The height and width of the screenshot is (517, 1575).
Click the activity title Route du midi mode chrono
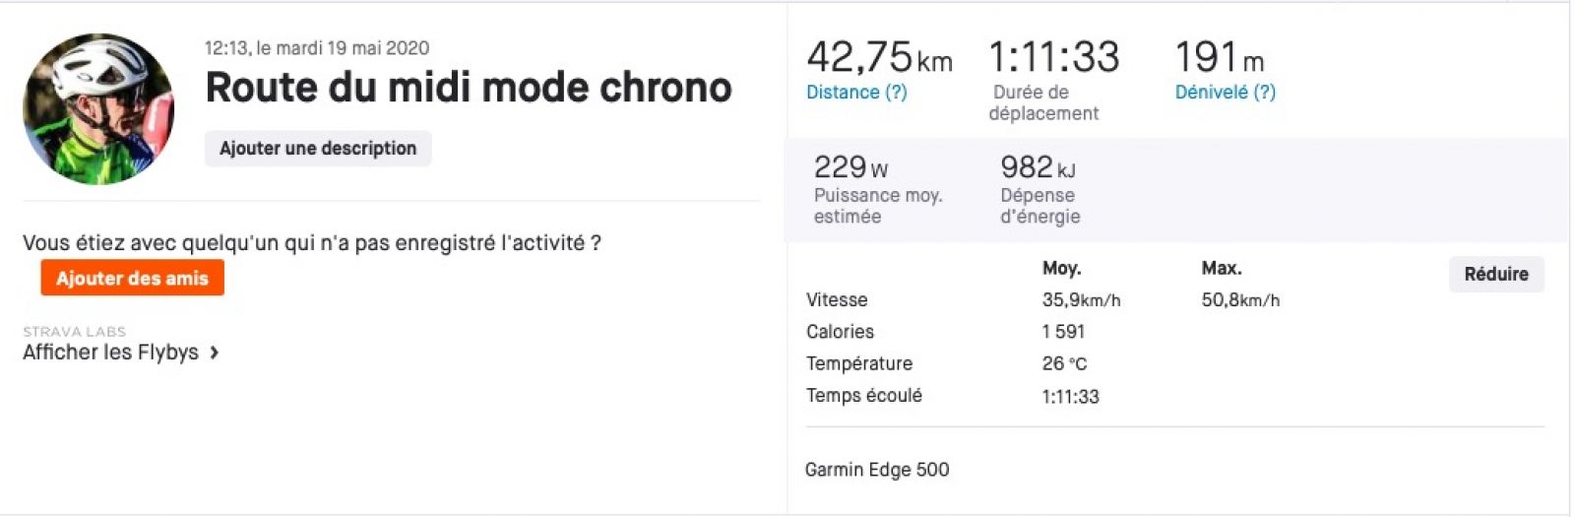(469, 88)
